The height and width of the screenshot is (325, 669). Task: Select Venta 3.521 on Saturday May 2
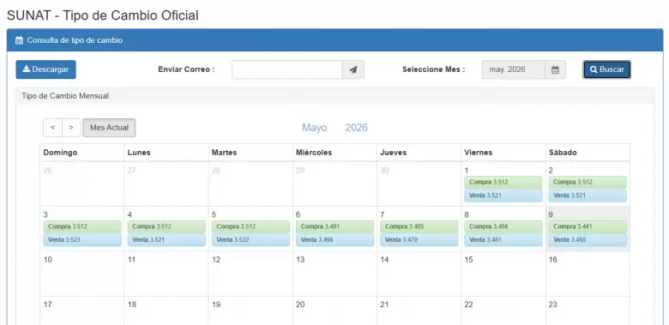(x=588, y=196)
